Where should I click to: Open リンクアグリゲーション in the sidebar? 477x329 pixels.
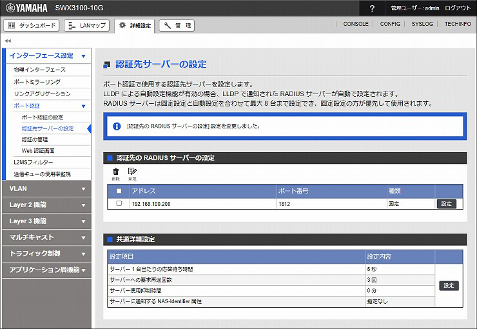pos(42,94)
